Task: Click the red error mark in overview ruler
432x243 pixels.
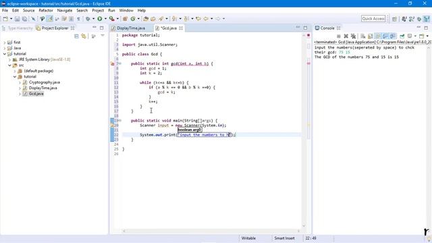Action: (x=308, y=63)
